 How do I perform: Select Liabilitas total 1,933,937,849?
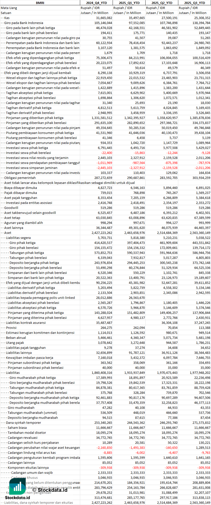click(134, 373)
